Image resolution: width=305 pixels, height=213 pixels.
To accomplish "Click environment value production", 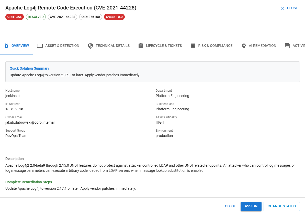I will pos(164,136).
